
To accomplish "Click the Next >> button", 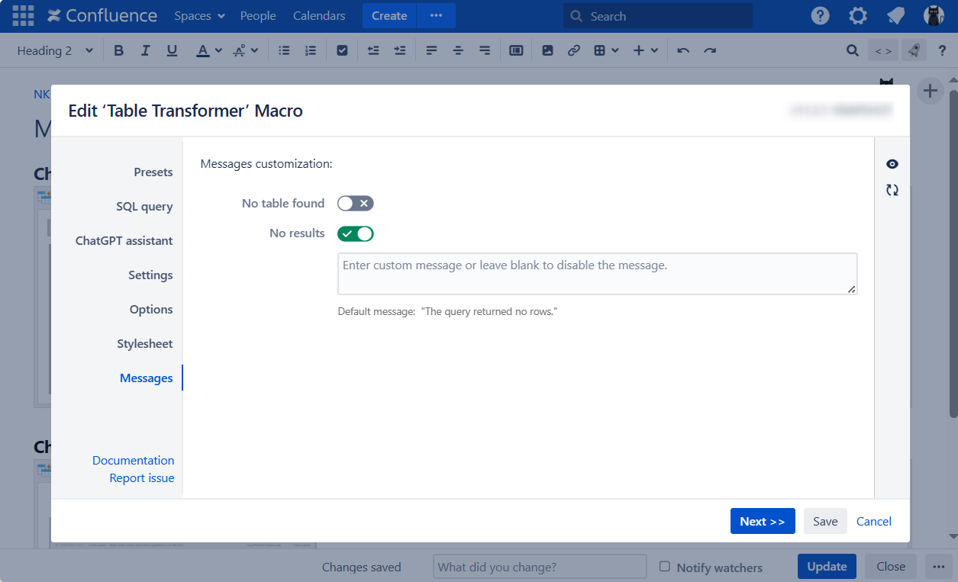I will click(762, 522).
